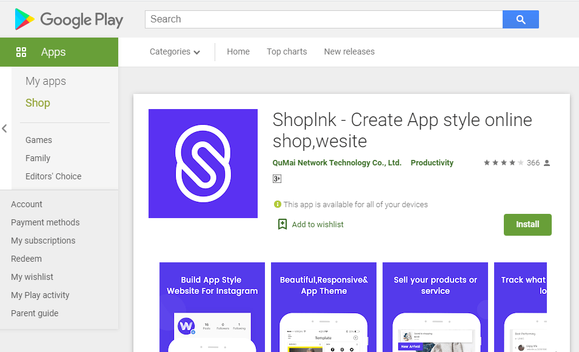Open My wishlist in the sidebar
This screenshot has width=579, height=352.
pos(32,277)
